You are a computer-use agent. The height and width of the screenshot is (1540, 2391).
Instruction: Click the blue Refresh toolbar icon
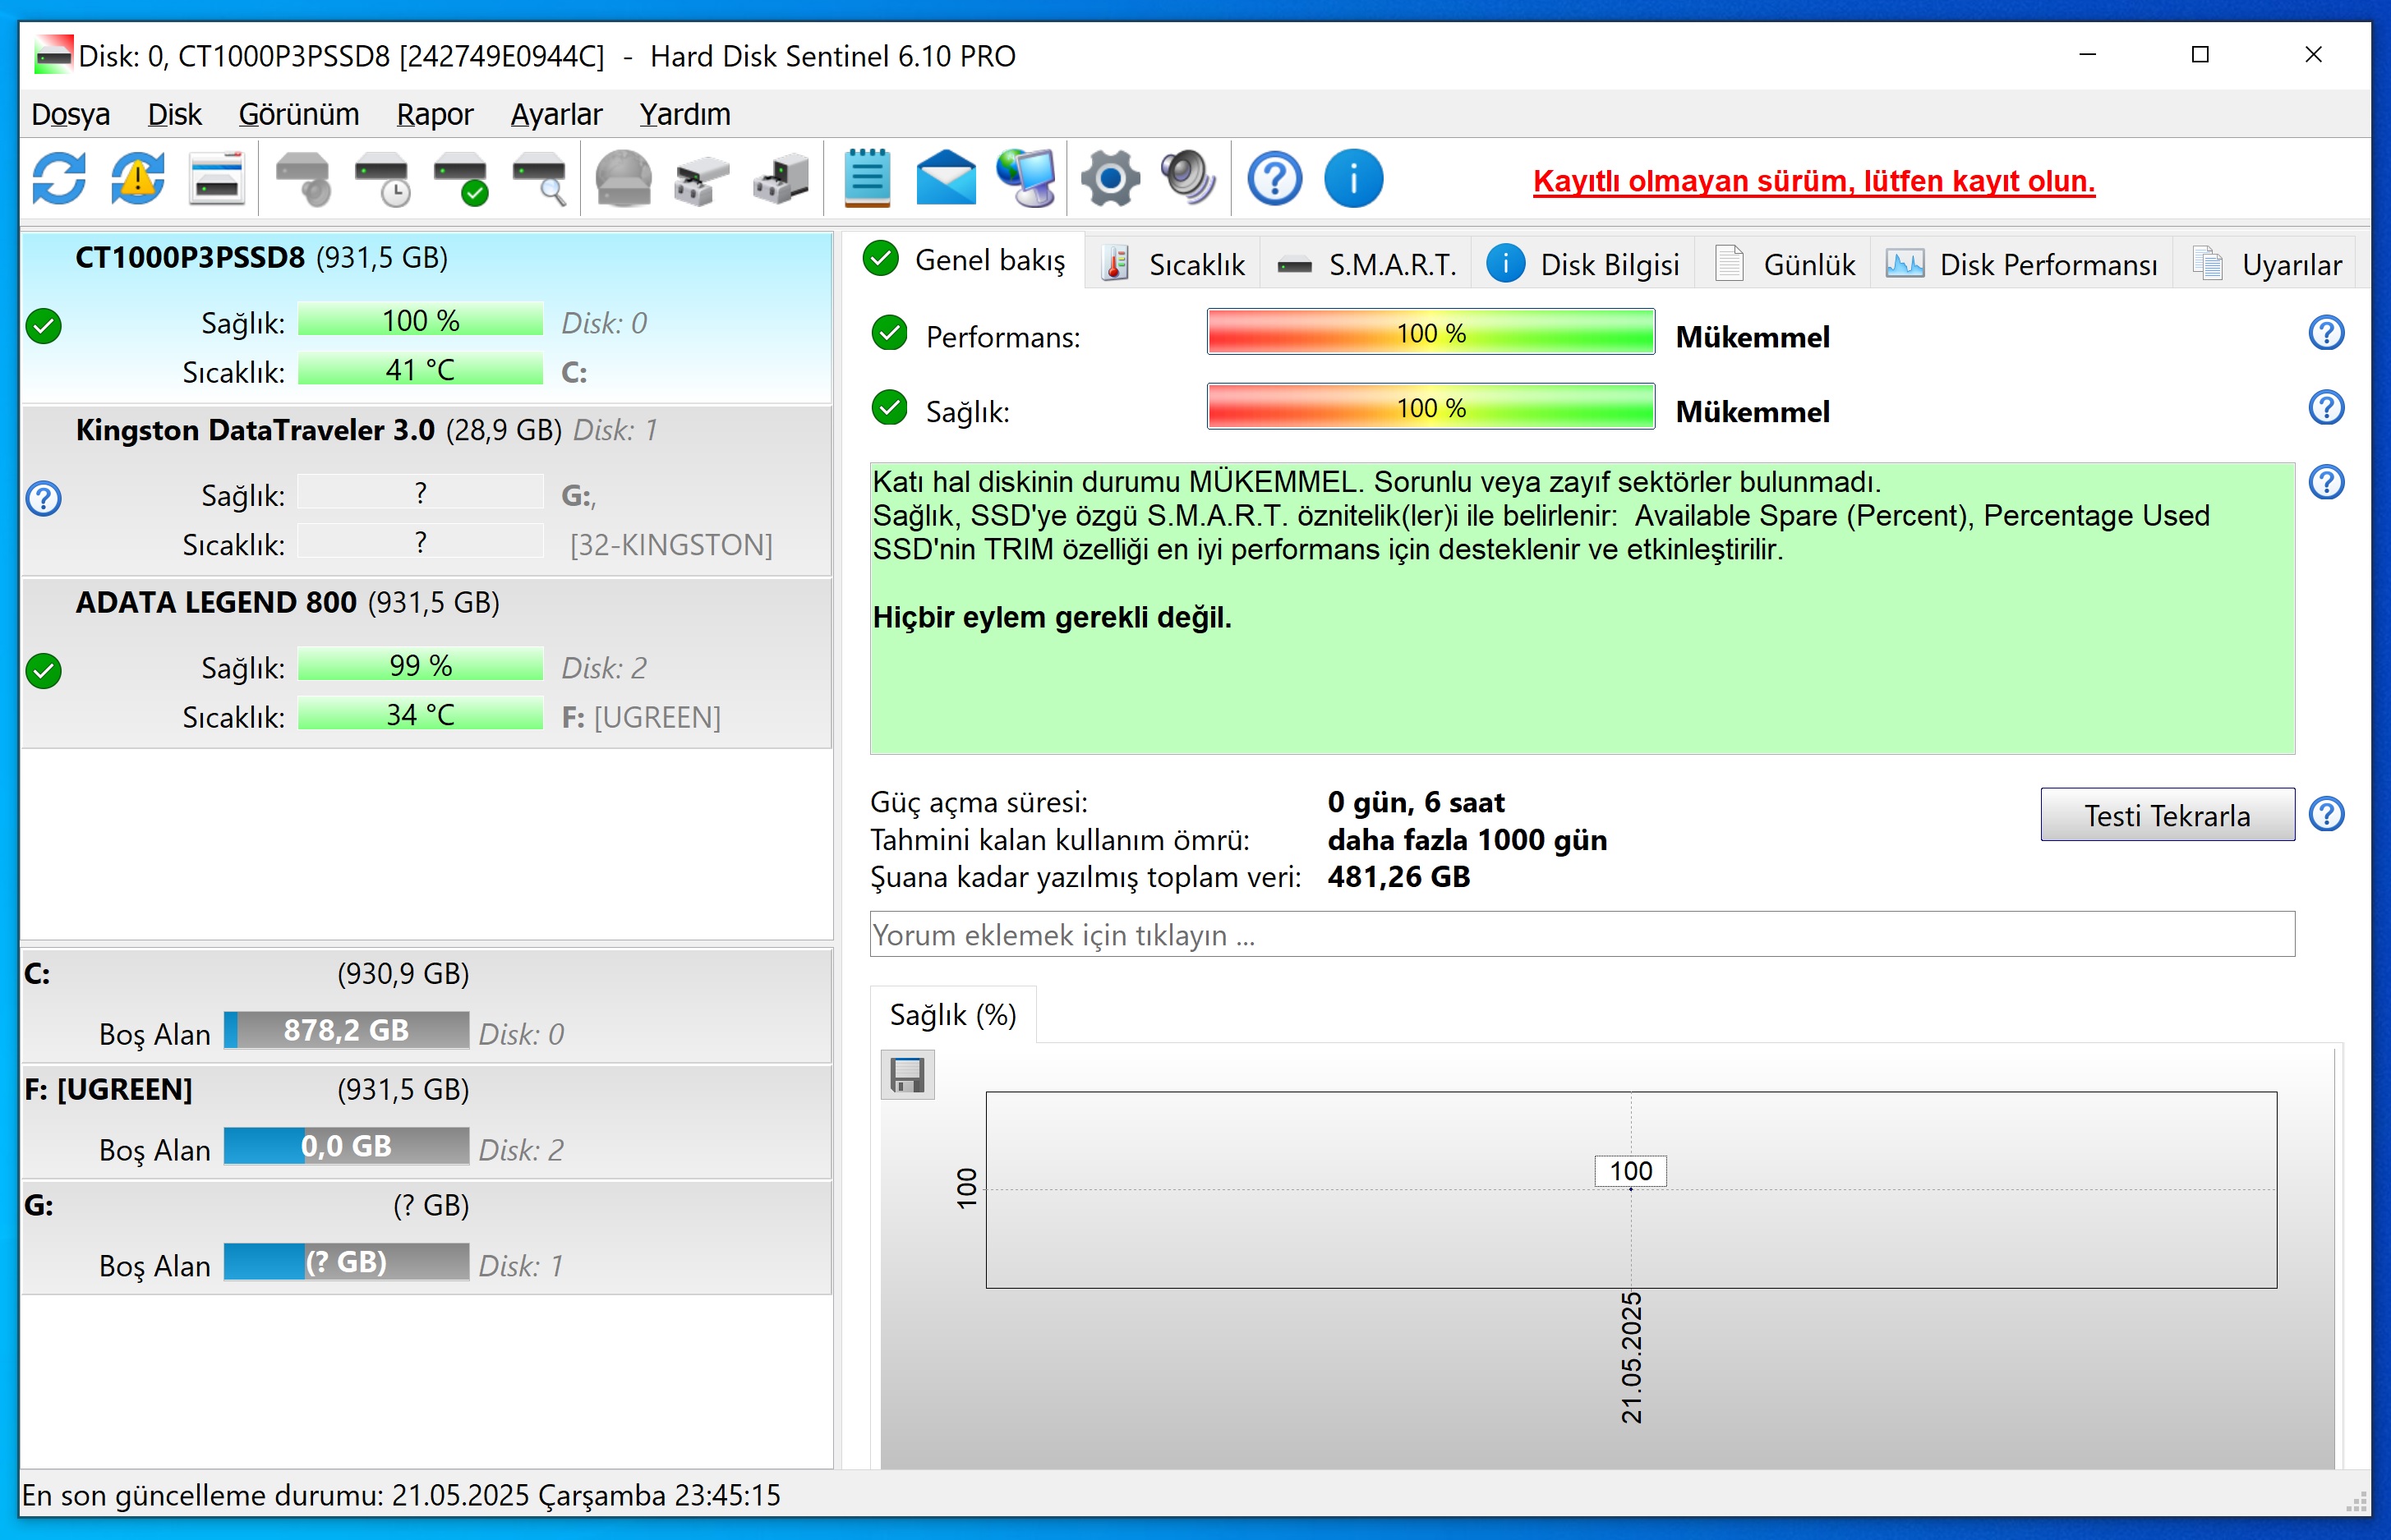coord(59,180)
